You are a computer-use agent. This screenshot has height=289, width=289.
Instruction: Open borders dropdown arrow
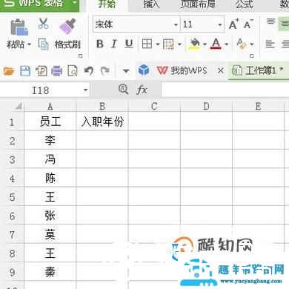(x=158, y=44)
